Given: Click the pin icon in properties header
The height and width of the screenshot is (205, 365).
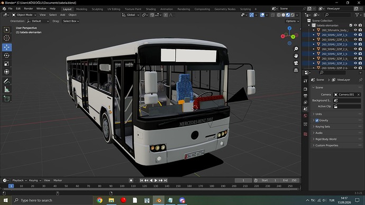Looking at the screenshot, I should [360, 80].
